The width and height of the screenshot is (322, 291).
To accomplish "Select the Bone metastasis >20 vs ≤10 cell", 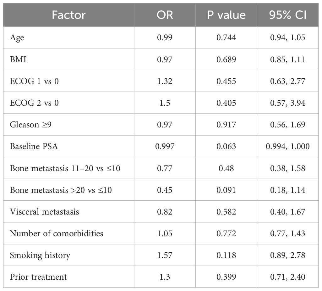I will pyautogui.click(x=61, y=190).
